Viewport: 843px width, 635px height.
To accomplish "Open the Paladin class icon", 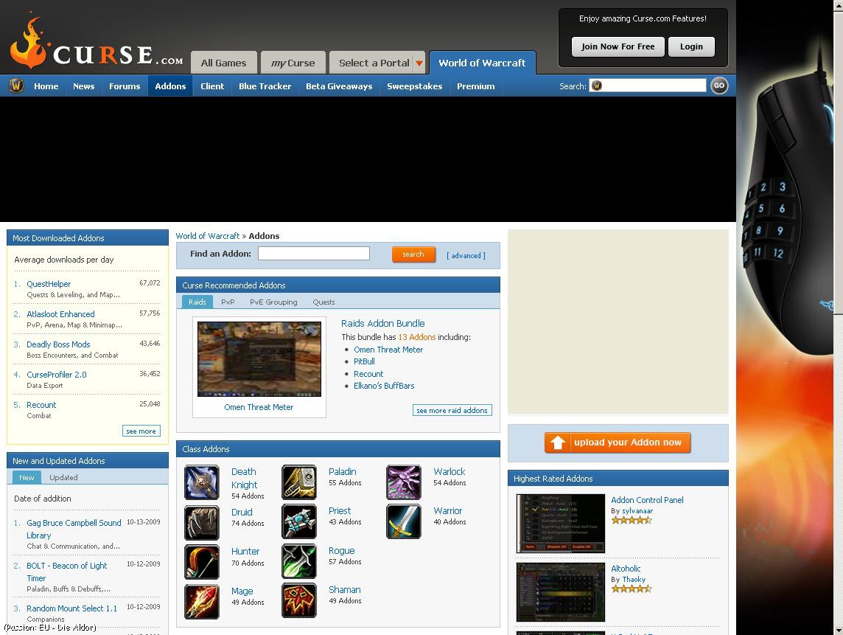I will coord(299,483).
